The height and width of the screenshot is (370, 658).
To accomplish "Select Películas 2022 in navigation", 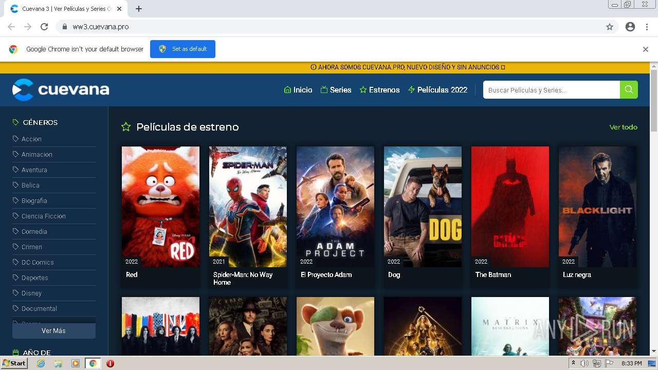I will pos(437,90).
